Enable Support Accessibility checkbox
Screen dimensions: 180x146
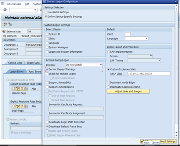(x=47, y=83)
